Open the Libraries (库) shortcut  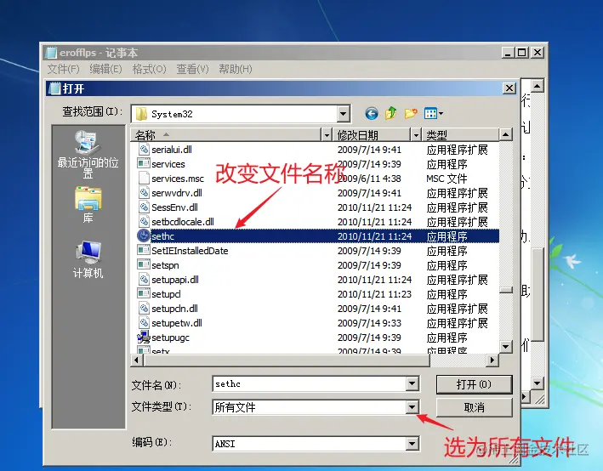point(88,205)
